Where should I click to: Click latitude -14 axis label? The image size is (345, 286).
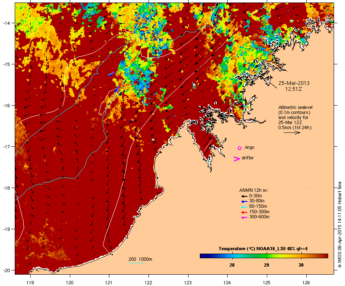point(6,23)
